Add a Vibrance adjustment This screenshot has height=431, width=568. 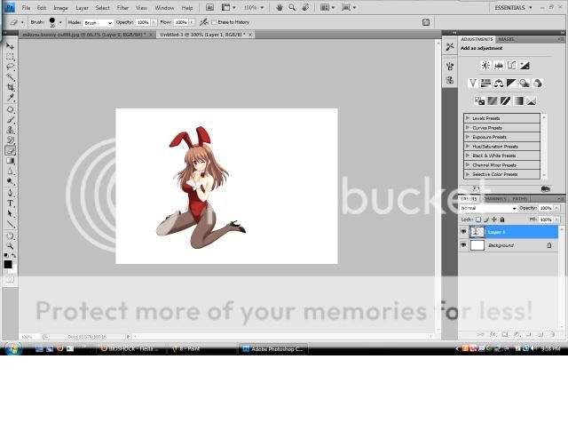(x=473, y=83)
